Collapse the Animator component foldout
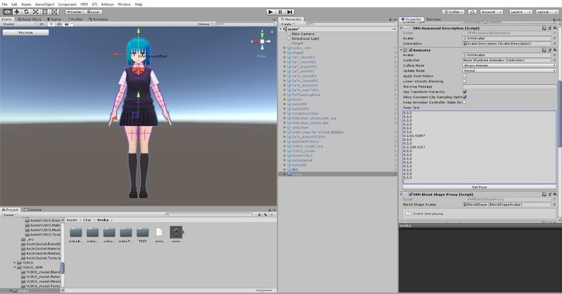The height and width of the screenshot is (294, 562). 401,50
